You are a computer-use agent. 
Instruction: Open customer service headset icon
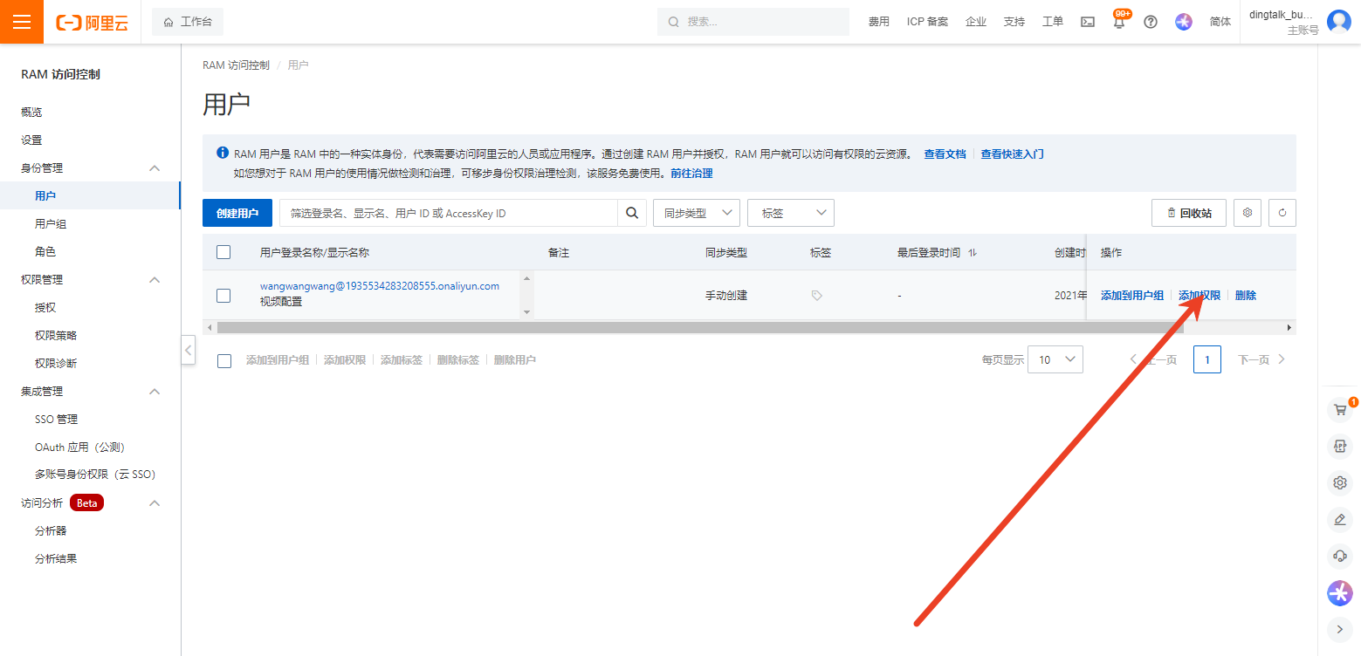point(1340,556)
